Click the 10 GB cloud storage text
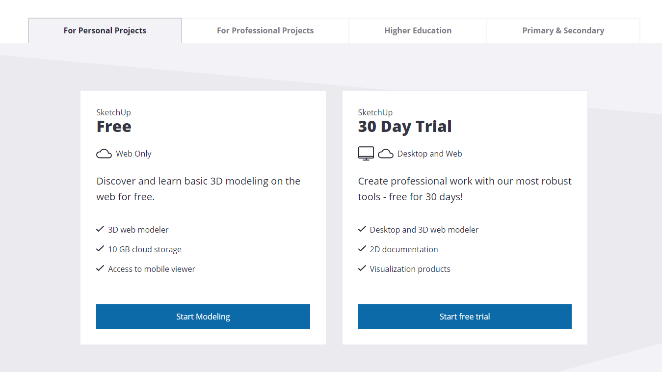Viewport: 662px width, 372px height. (145, 249)
